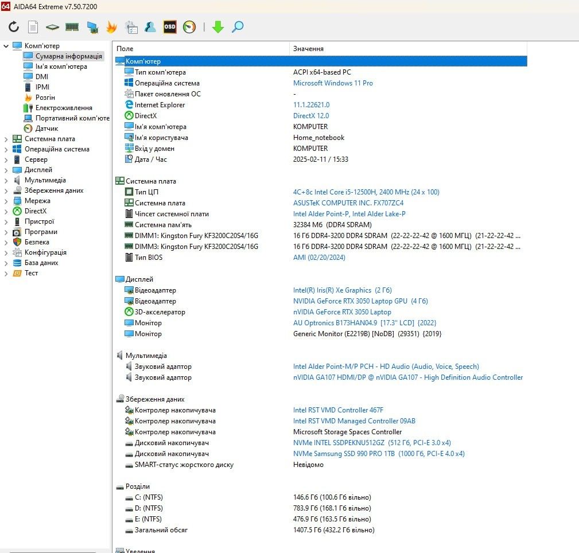Click the user support toolbar icon
The image size is (579, 553).
tap(150, 27)
